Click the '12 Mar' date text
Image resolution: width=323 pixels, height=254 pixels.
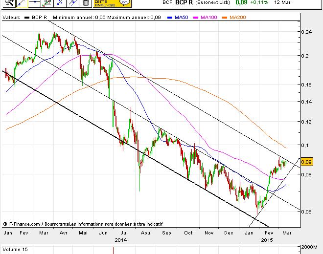[x=282, y=2]
